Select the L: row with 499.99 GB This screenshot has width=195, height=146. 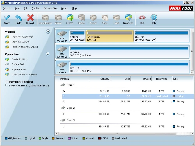tap(128, 126)
